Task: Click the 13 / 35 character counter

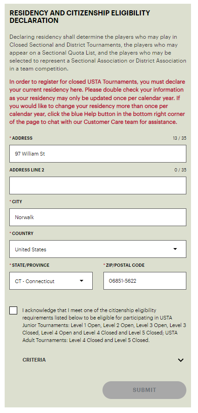Action: coord(180,138)
